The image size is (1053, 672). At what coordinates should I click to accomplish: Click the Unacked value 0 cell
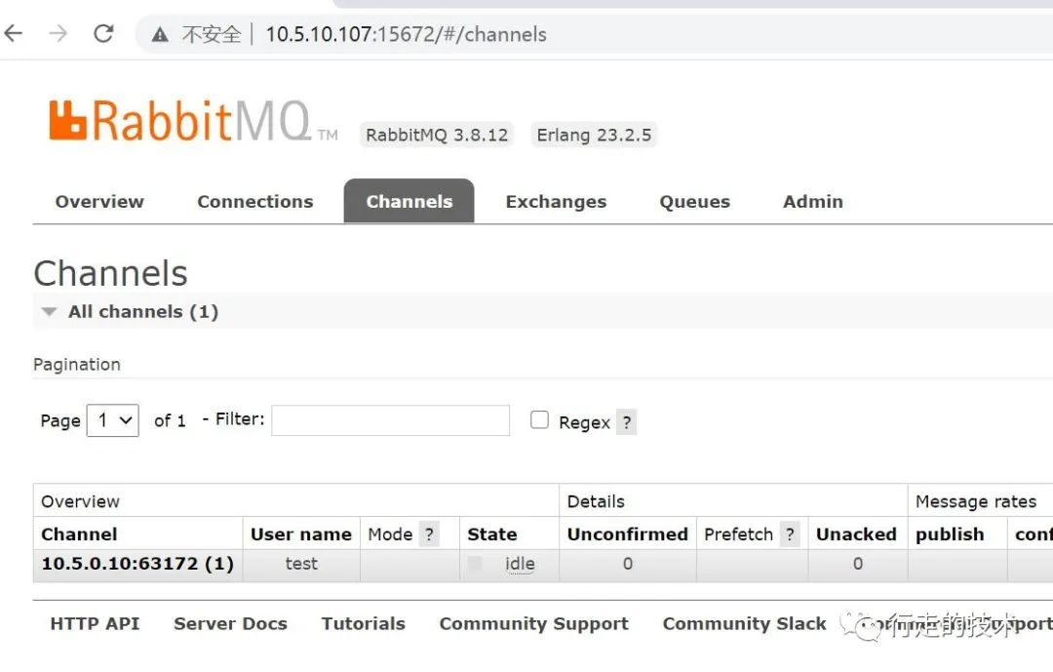tap(858, 563)
